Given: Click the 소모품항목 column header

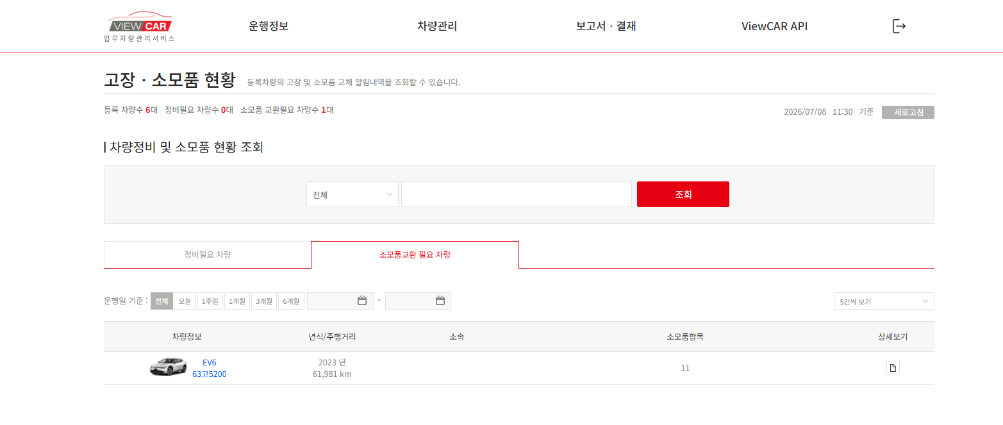Looking at the screenshot, I should (x=685, y=337).
